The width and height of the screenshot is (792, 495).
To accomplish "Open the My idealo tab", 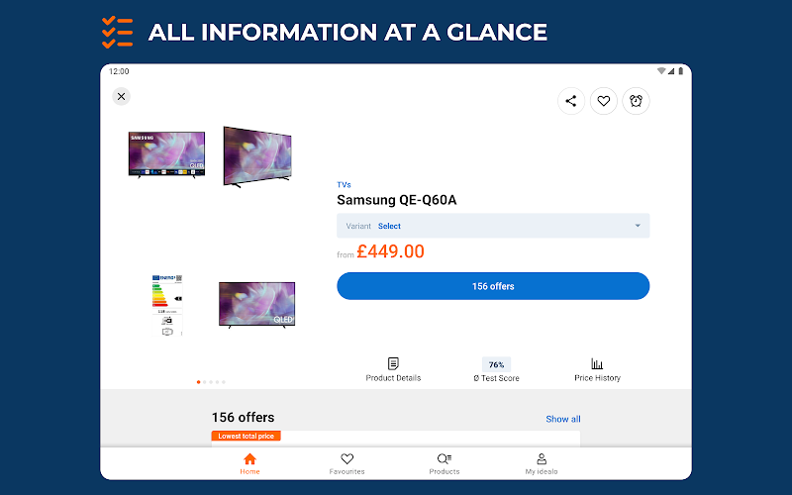I will coord(542,463).
